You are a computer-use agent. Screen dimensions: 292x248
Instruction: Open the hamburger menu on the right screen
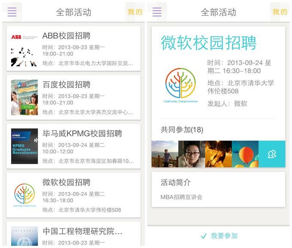point(157,12)
